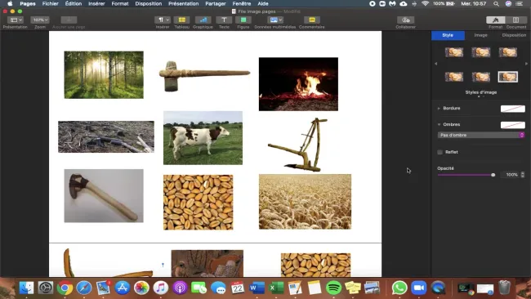
Task: Click the Opacité percentage field
Action: [x=511, y=175]
